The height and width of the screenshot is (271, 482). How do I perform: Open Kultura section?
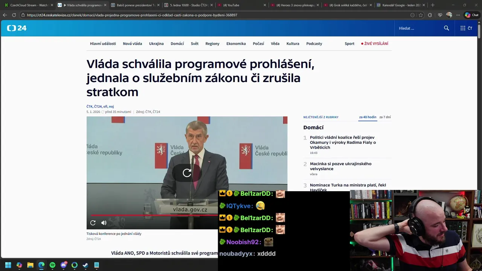point(293,44)
